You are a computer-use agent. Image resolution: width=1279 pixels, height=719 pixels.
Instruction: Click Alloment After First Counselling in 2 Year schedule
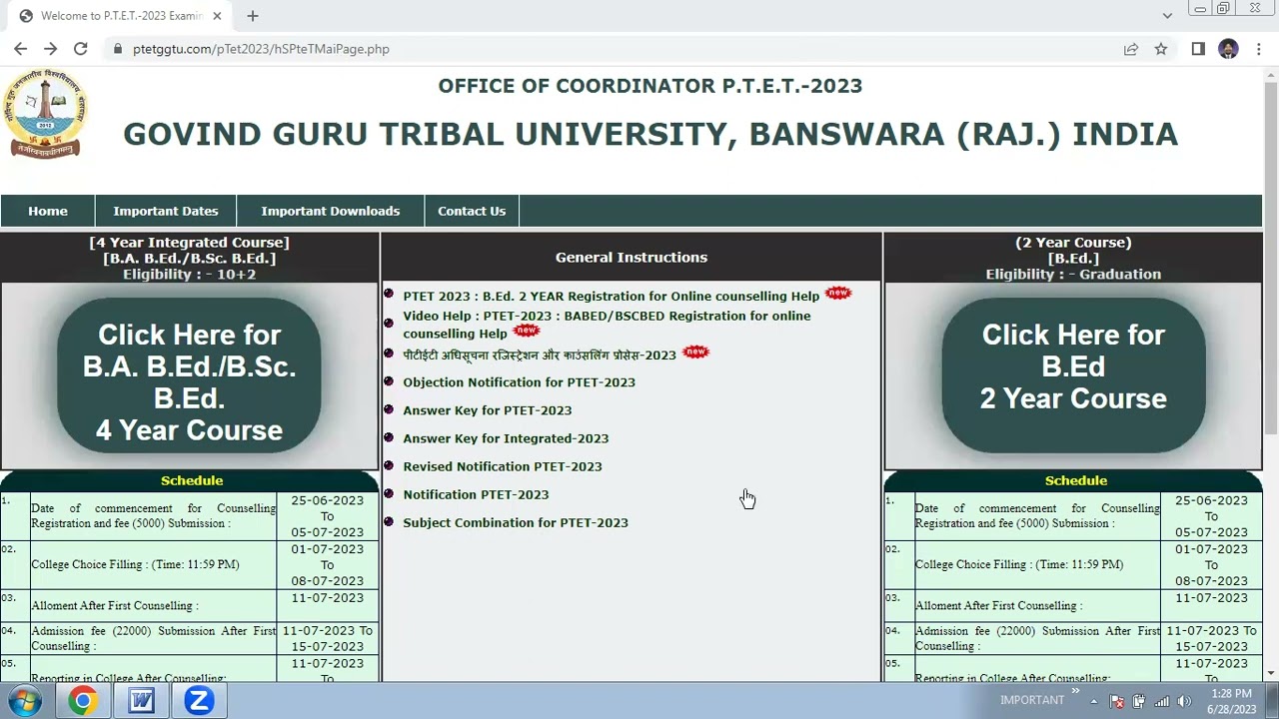tap(1073, 605)
